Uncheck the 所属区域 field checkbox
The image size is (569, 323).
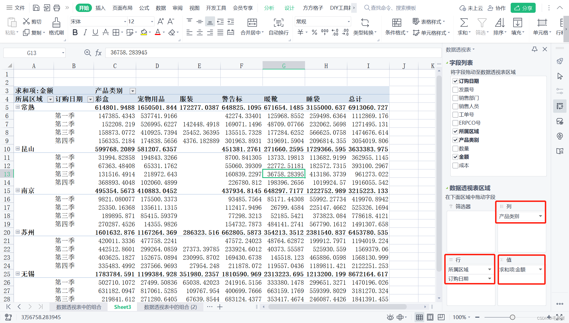click(455, 131)
